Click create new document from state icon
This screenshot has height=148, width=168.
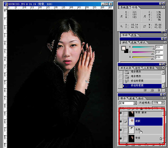[145, 90]
